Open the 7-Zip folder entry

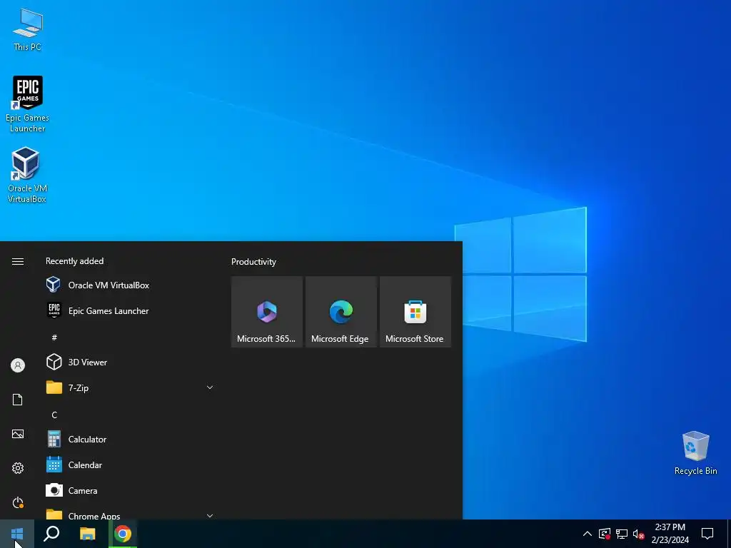click(131, 387)
